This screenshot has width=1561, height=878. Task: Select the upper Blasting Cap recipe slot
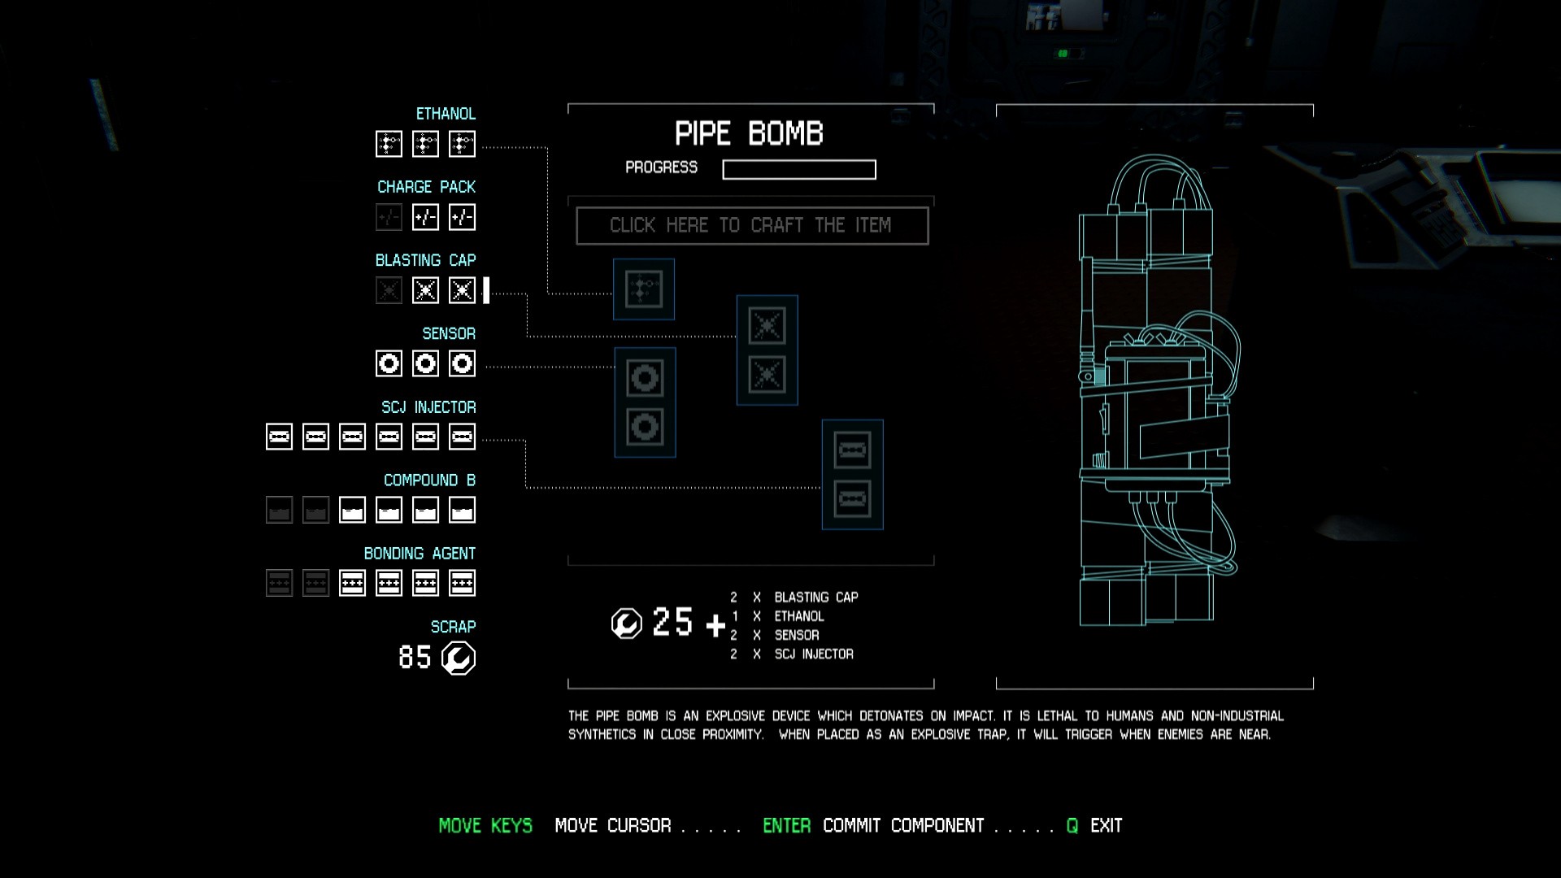pyautogui.click(x=767, y=325)
